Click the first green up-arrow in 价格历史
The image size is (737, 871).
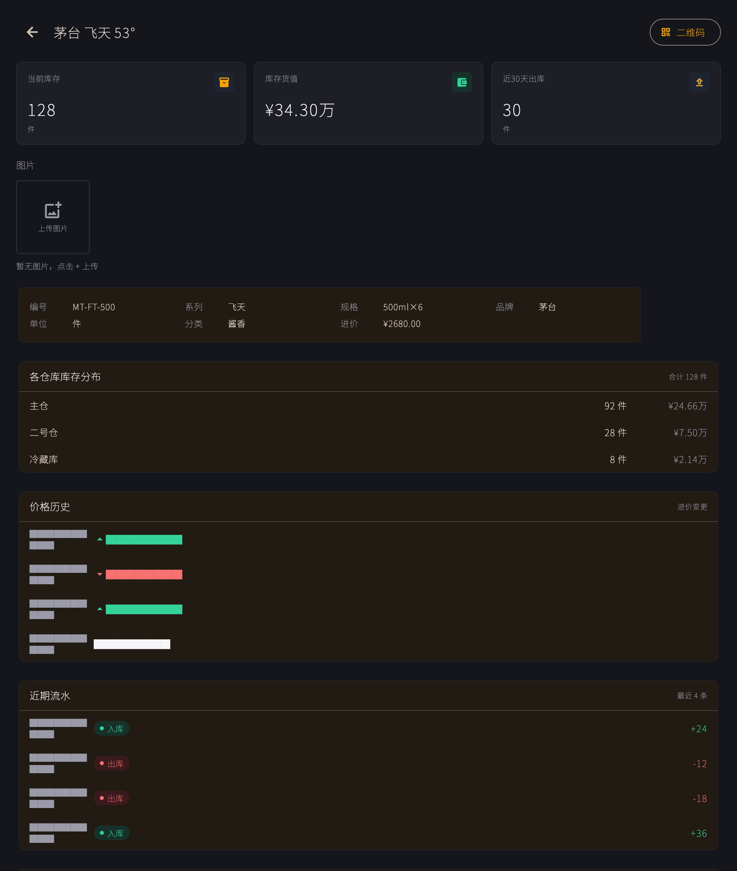click(x=99, y=539)
